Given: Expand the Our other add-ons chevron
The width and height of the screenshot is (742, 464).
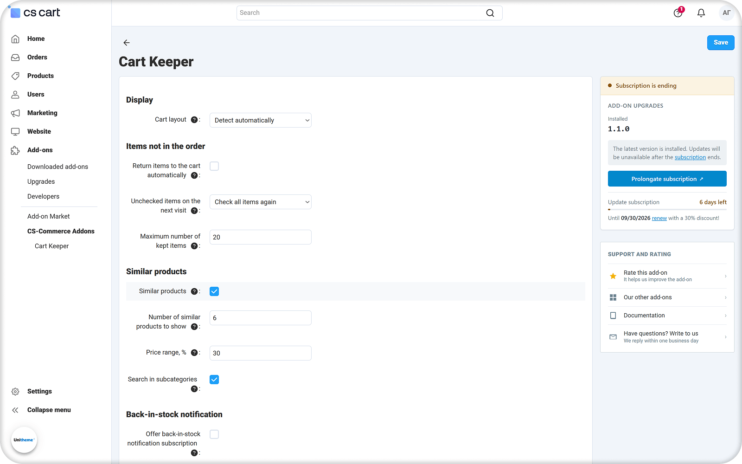Looking at the screenshot, I should [725, 297].
